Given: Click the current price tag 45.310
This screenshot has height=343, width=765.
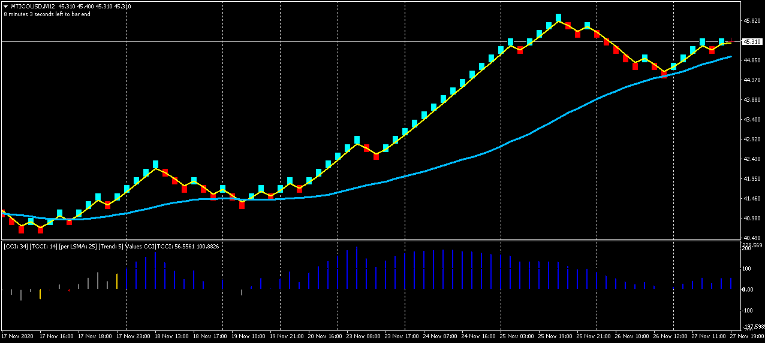Looking at the screenshot, I should (752, 42).
